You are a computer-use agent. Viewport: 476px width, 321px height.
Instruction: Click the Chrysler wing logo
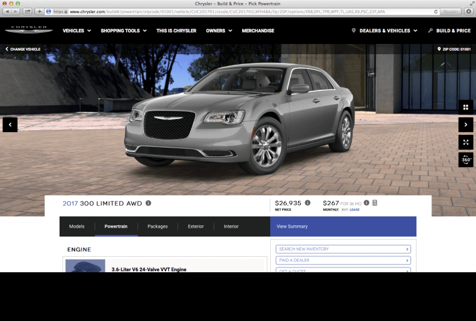point(29,30)
